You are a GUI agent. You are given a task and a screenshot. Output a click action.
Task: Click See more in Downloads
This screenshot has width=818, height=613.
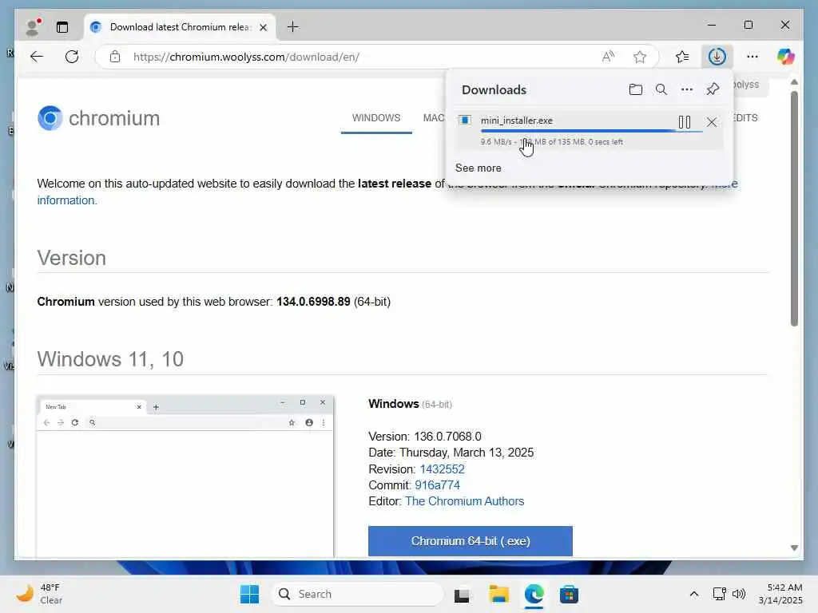478,168
